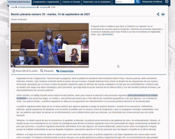Open Búsquedas temáticas link
Screen dimensions: 175x139
click(x=152, y=2)
